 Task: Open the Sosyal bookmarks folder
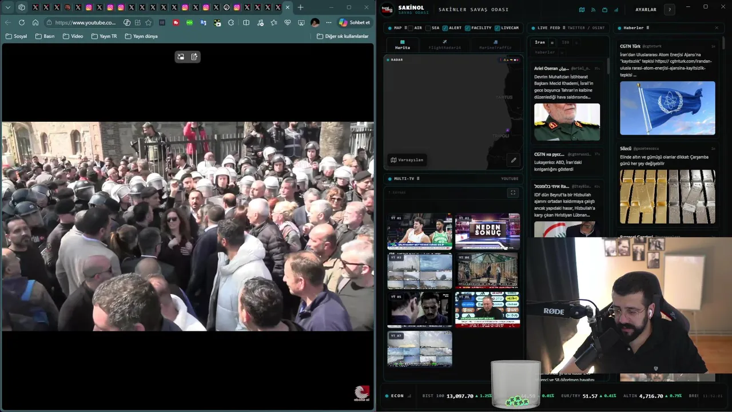(x=16, y=36)
